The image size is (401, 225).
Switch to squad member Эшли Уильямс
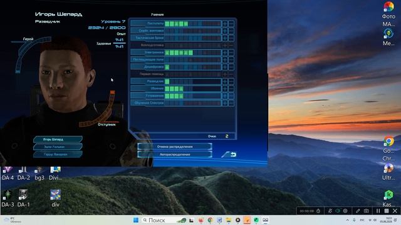(x=58, y=147)
